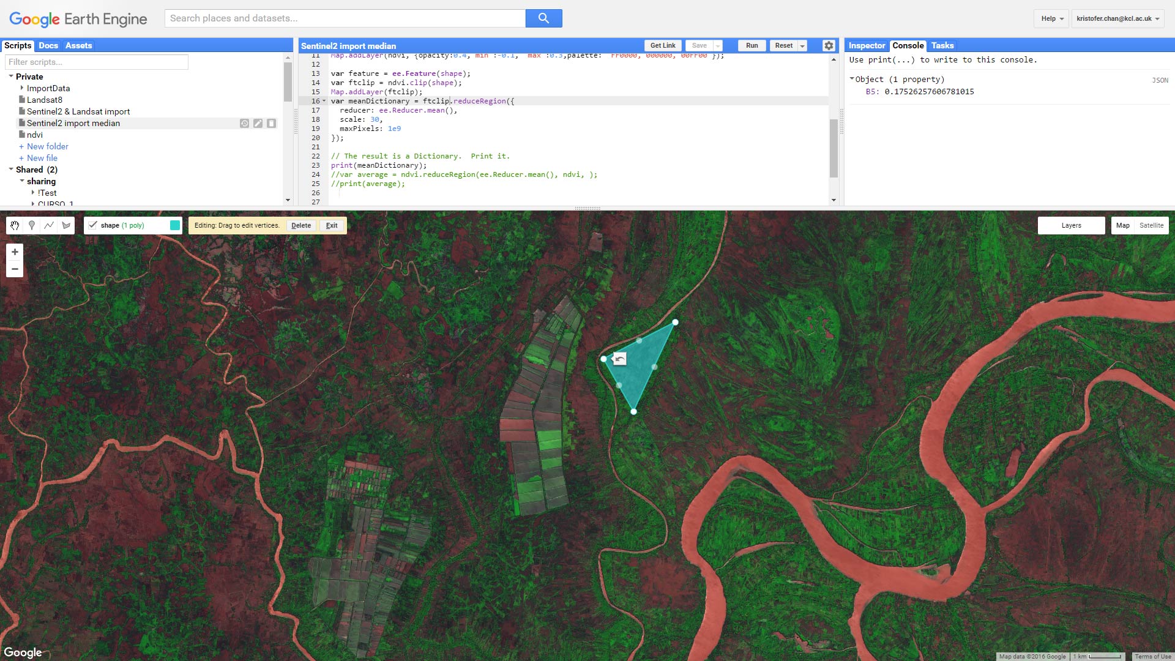This screenshot has height=661, width=1175.
Task: Click the Run button
Action: 752,45
